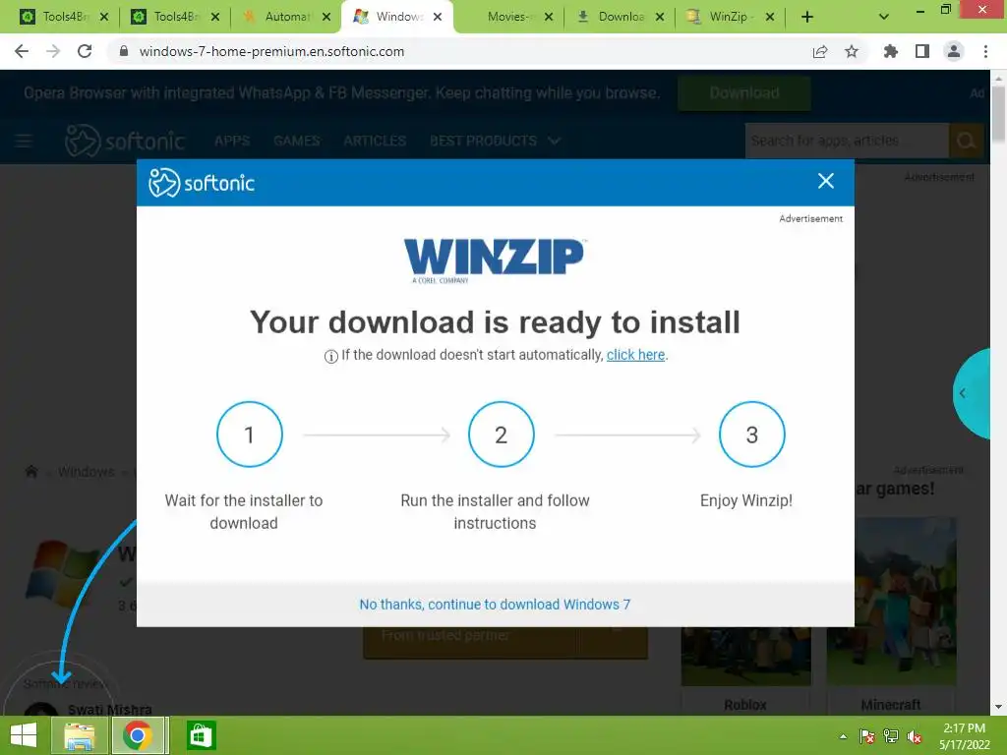Bookmark this page with star

click(x=852, y=51)
